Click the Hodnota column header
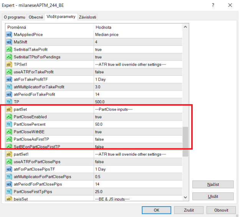Screen dimensions: 240x217 pyautogui.click(x=138, y=27)
